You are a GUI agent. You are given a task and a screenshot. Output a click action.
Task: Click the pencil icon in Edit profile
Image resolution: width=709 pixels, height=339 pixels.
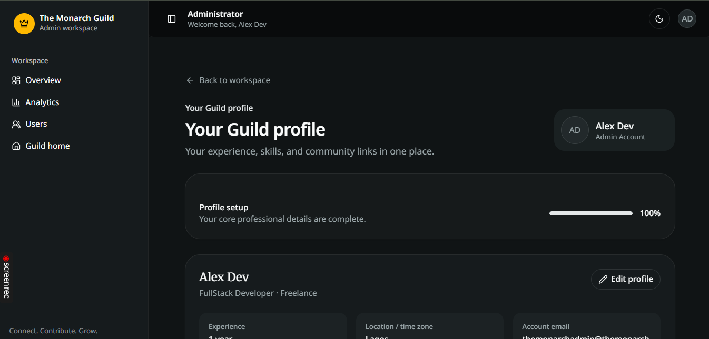[x=603, y=280]
